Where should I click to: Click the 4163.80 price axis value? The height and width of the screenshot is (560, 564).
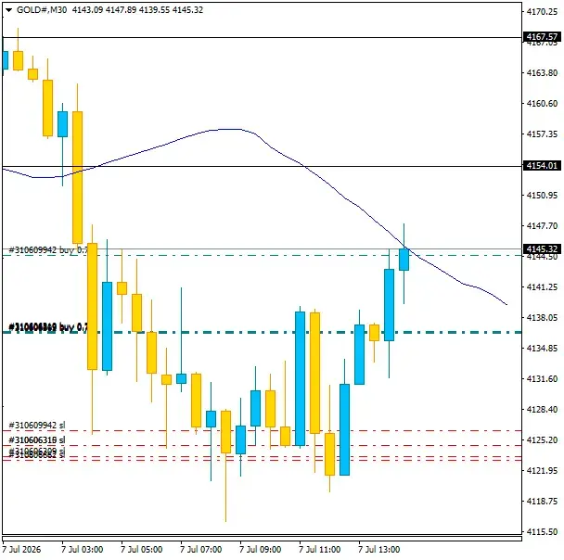[x=542, y=73]
